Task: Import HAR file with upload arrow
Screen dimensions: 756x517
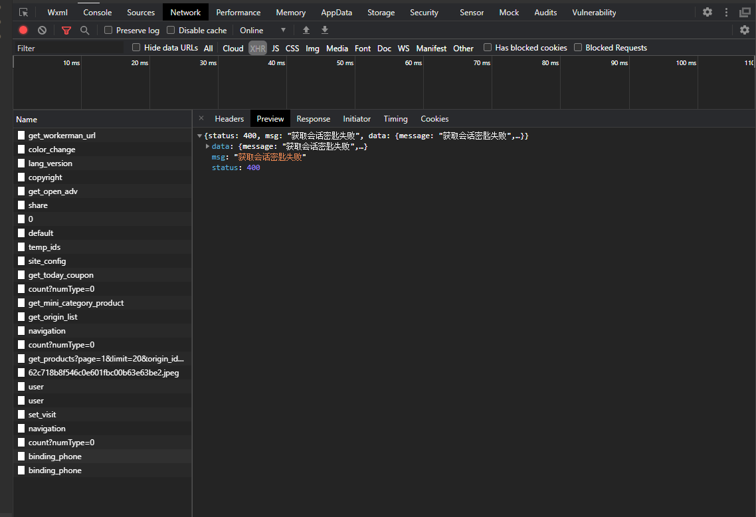Action: [x=306, y=30]
